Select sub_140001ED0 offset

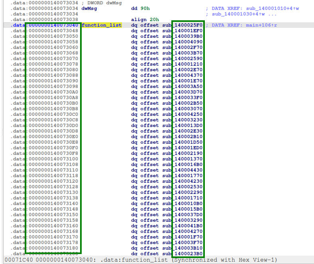(183, 148)
